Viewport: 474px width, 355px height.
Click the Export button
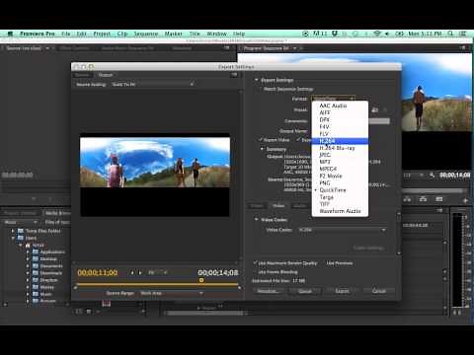(x=342, y=291)
